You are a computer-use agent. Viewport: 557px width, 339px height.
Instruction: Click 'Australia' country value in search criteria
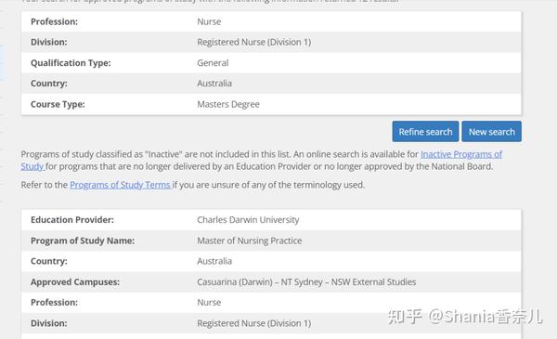click(214, 84)
